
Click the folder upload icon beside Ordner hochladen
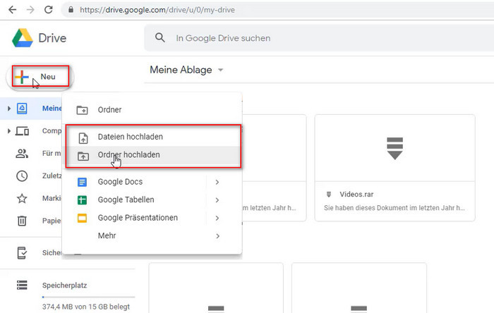(x=83, y=155)
